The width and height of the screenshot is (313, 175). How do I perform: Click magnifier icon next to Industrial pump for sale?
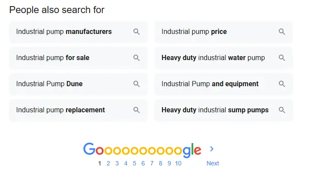coord(136,58)
